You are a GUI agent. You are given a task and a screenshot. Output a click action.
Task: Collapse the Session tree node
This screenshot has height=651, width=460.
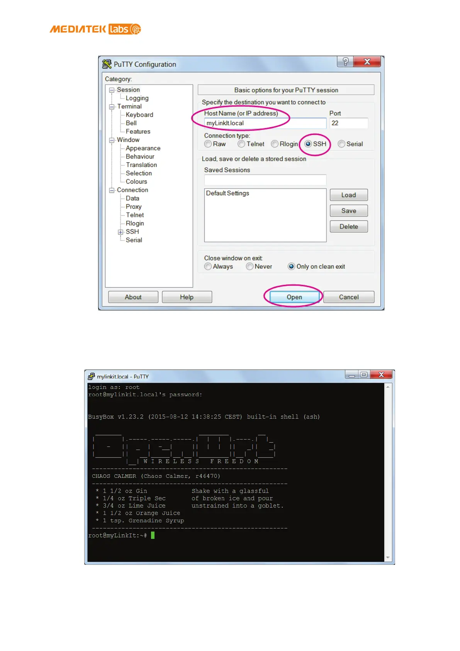(x=112, y=90)
